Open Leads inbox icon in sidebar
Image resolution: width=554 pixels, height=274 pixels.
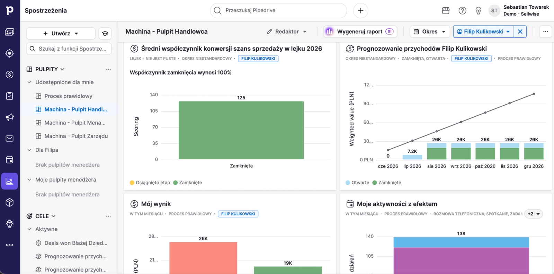point(10,32)
